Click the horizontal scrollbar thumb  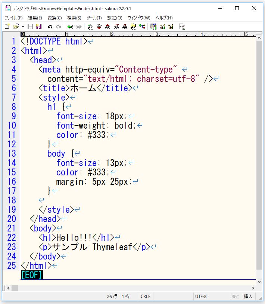tap(15, 288)
